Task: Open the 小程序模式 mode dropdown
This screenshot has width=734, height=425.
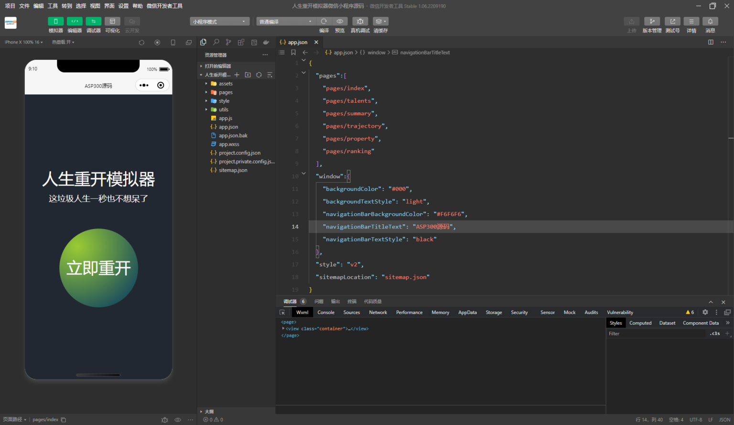Action: (x=219, y=22)
